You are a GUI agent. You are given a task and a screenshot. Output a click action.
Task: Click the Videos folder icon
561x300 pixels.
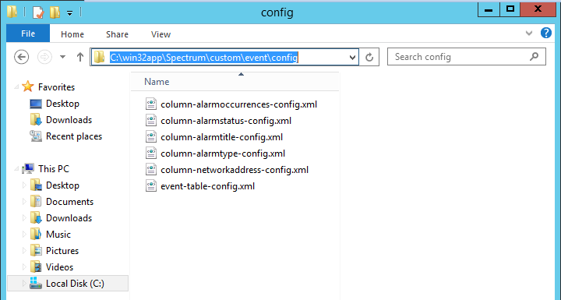click(x=36, y=266)
